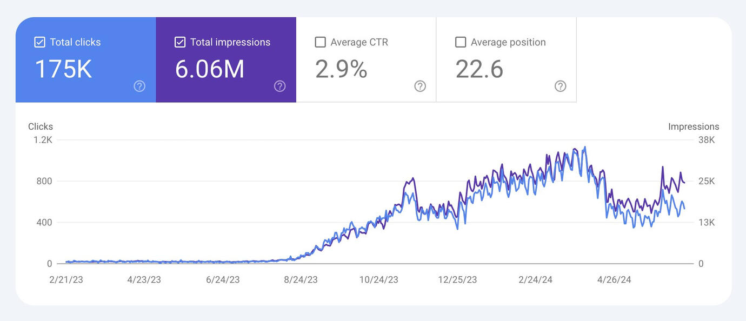Enable the Average CTR checkbox

[x=320, y=42]
